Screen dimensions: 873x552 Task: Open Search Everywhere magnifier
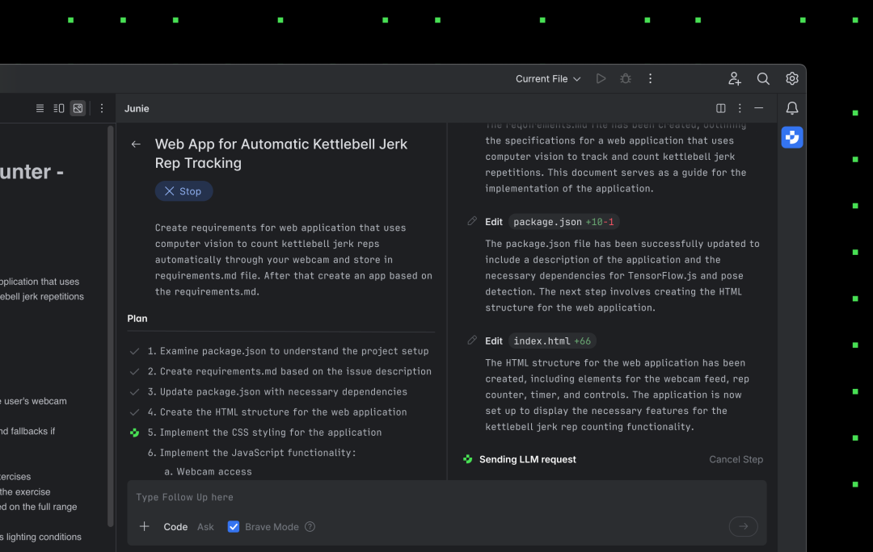[x=763, y=79]
